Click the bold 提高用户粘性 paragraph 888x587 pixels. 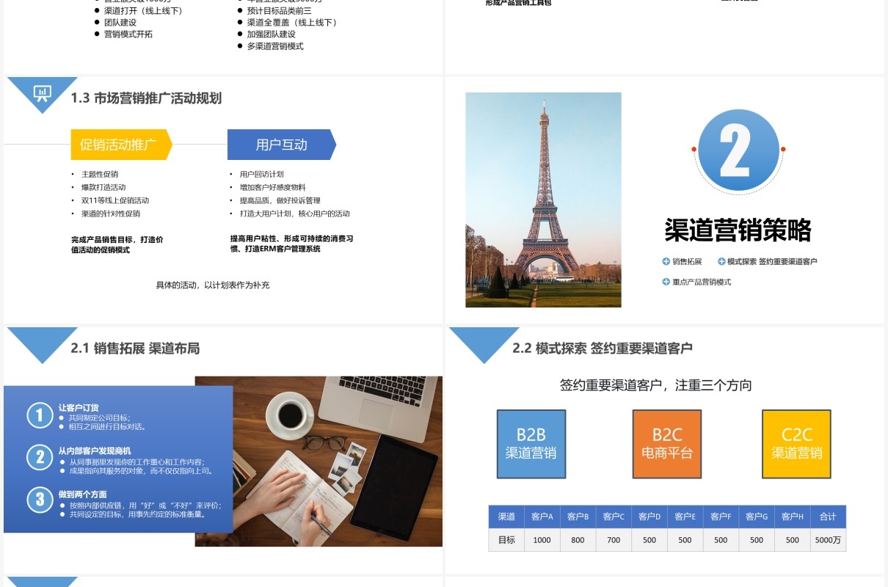[292, 244]
